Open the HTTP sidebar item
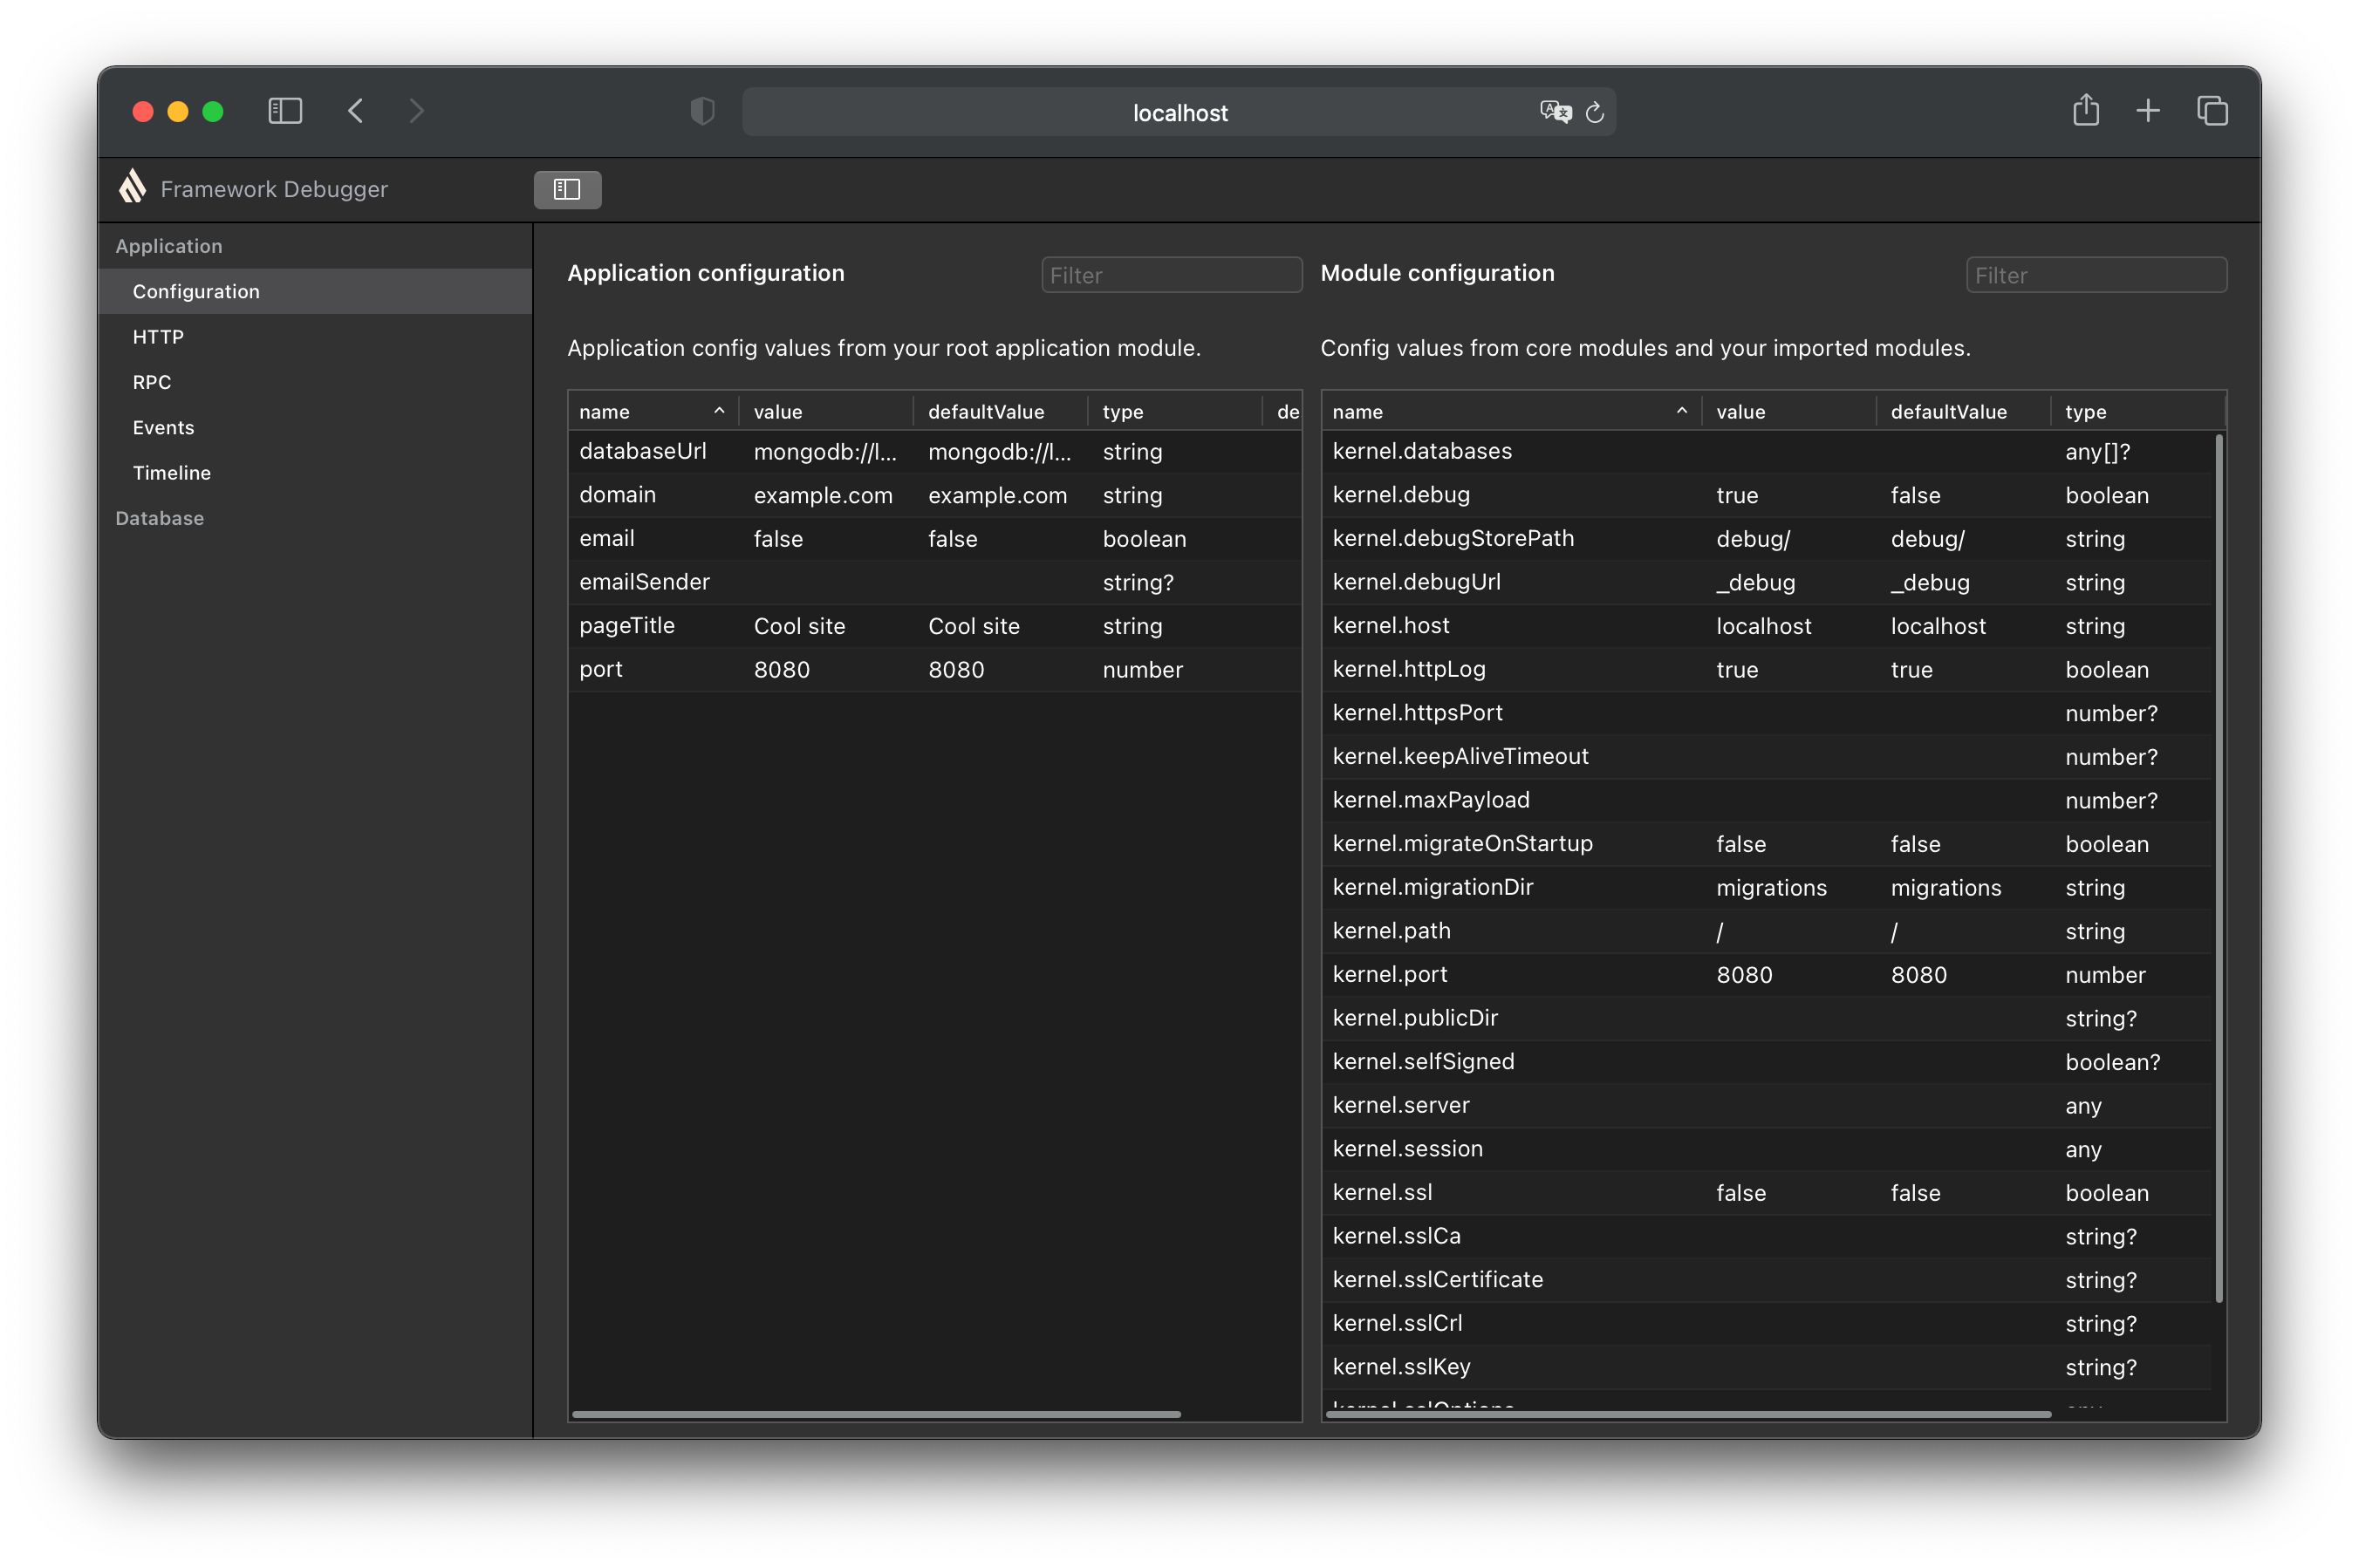This screenshot has height=1568, width=2359. click(x=158, y=337)
